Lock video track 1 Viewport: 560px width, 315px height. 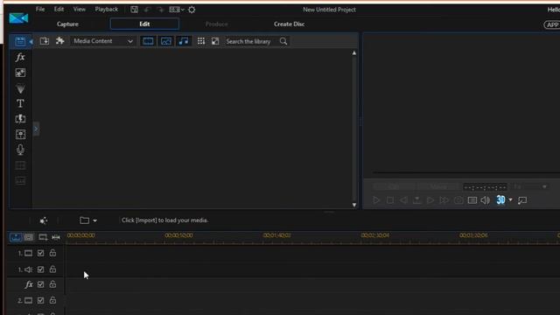click(x=52, y=253)
